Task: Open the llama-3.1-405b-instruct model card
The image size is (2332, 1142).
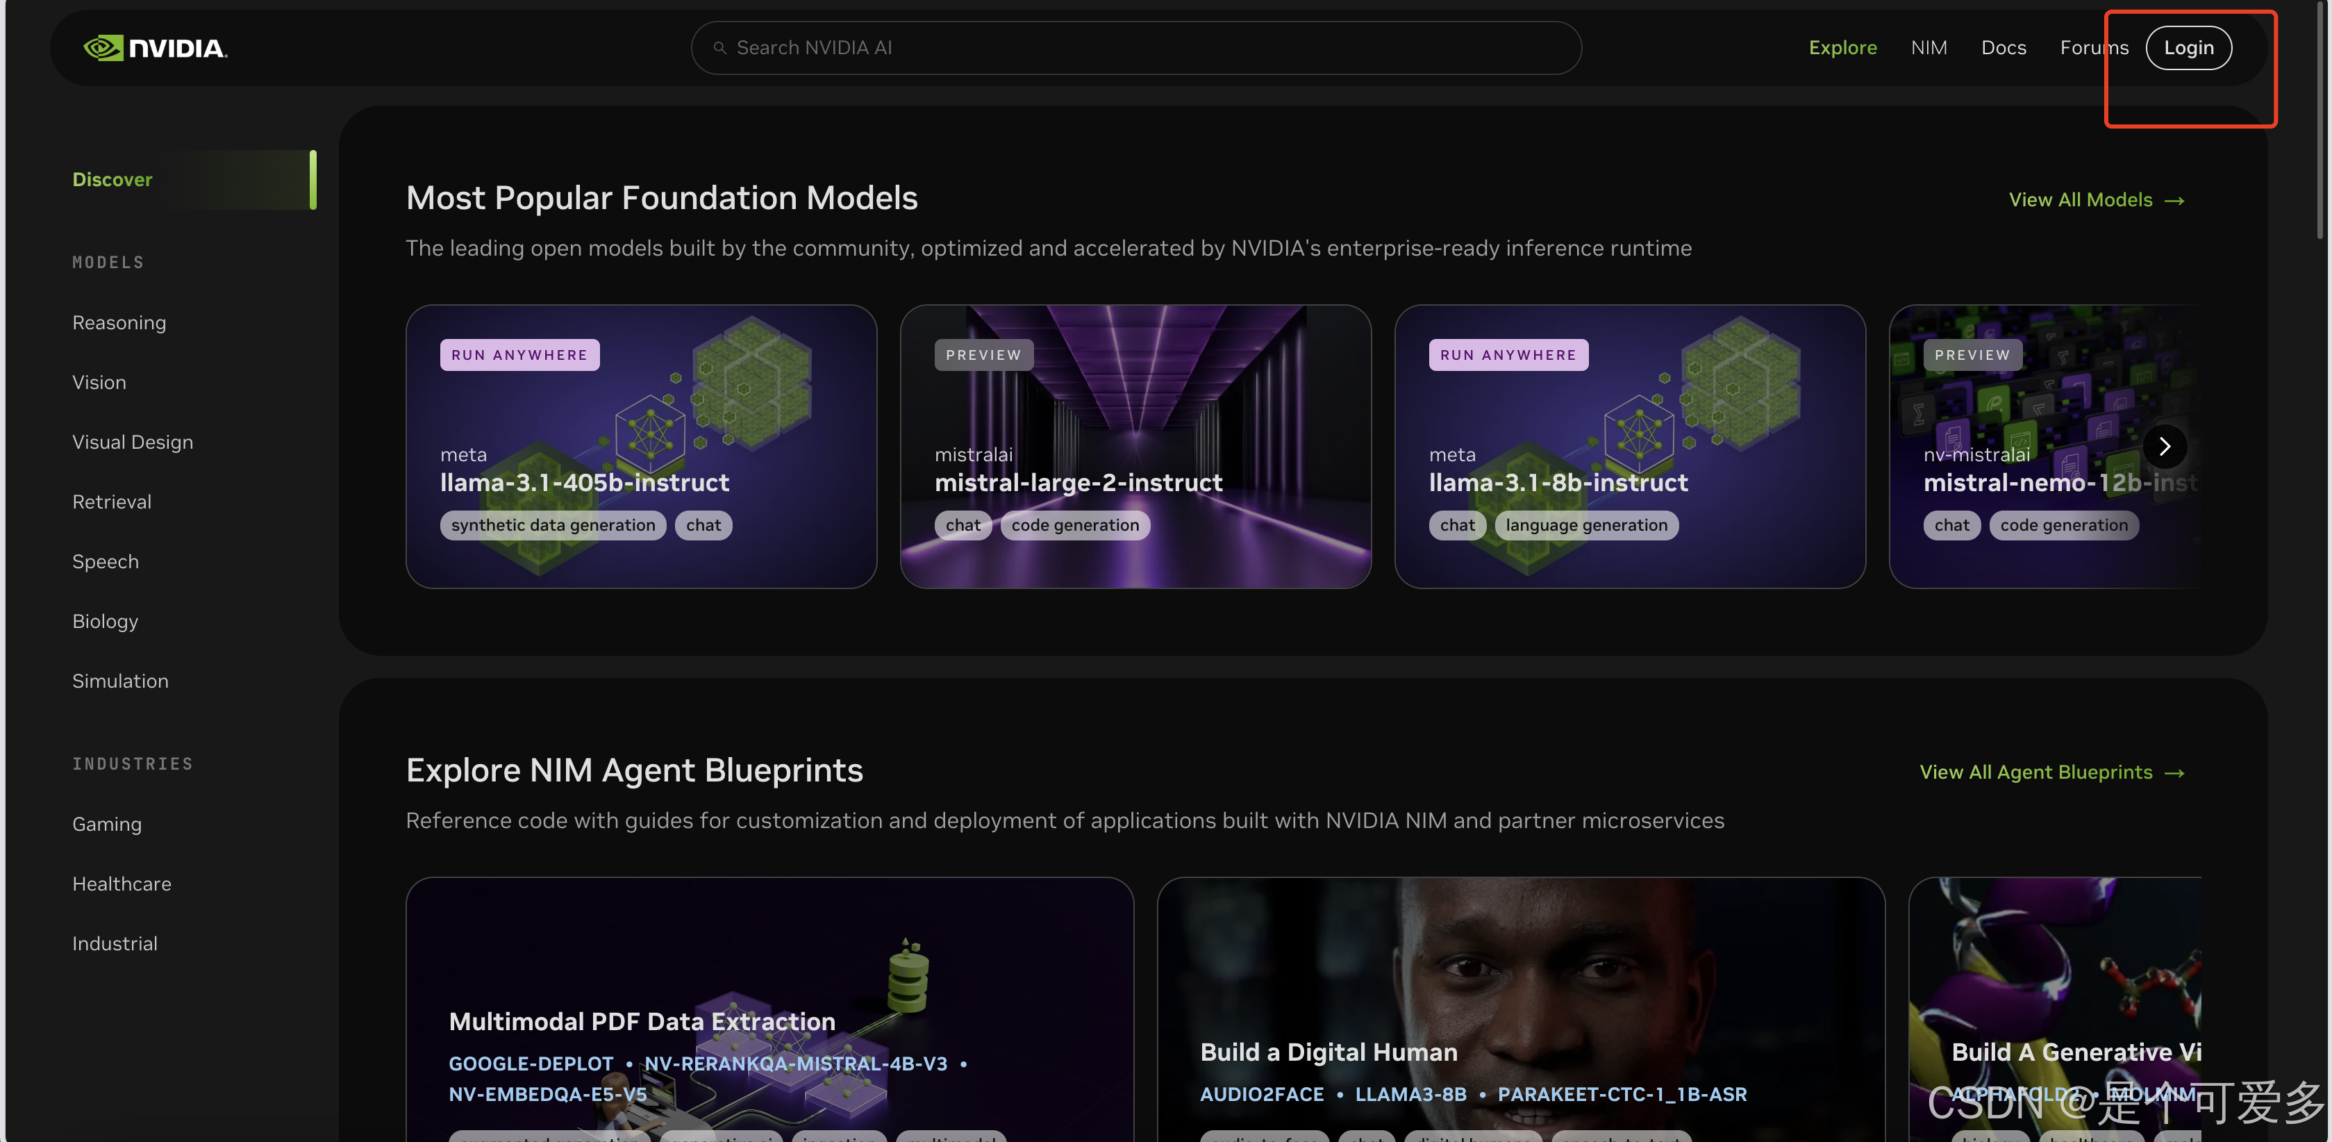Action: tap(640, 445)
